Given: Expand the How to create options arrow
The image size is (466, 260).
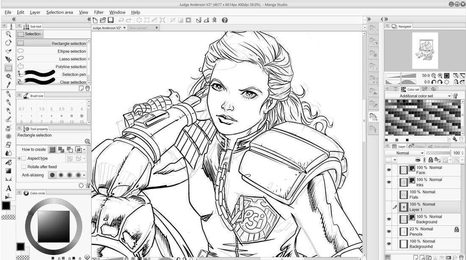Looking at the screenshot, I should pos(84,150).
